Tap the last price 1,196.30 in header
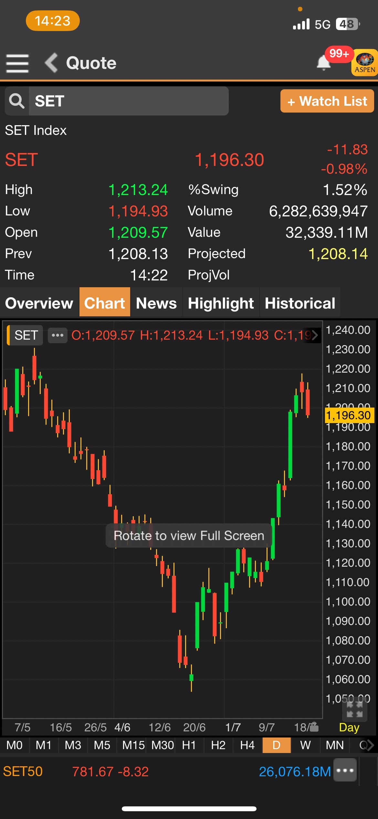 point(229,160)
